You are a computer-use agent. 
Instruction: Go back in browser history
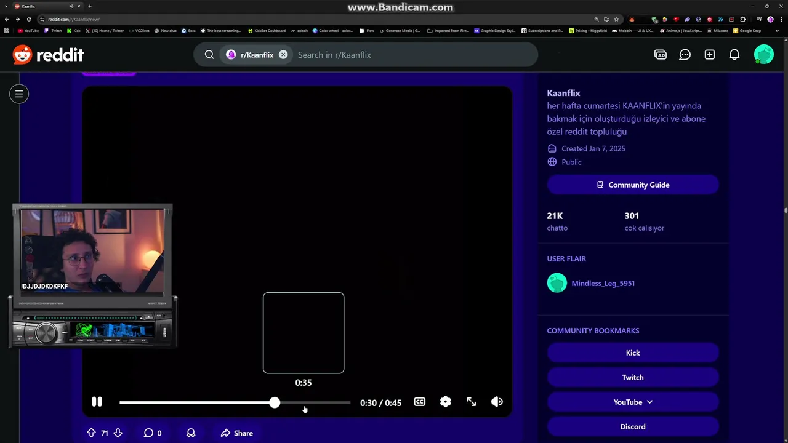click(7, 19)
